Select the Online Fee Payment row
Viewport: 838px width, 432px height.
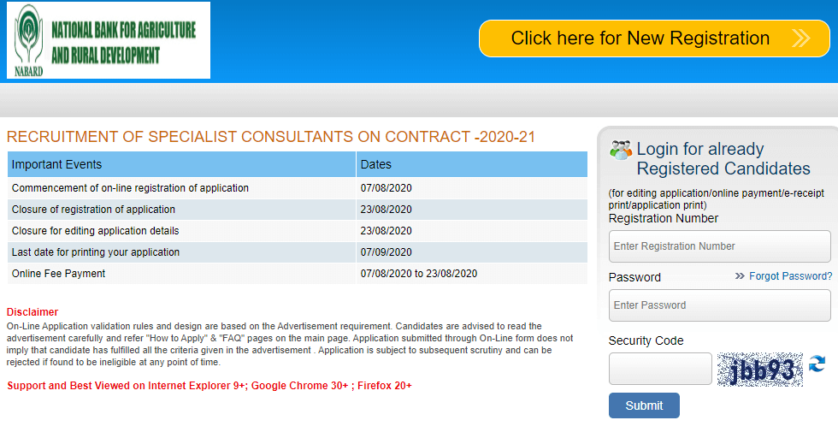(298, 274)
